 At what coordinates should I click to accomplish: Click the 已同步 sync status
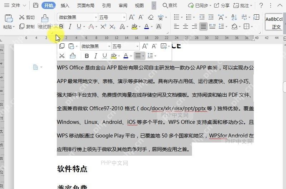coord(199,5)
